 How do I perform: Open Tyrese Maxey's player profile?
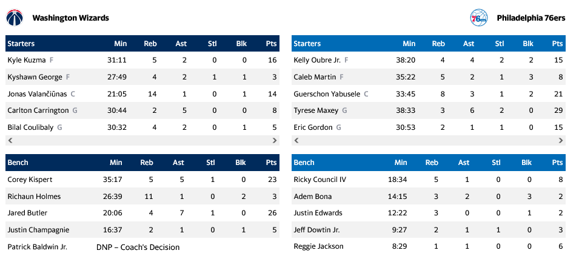point(316,110)
